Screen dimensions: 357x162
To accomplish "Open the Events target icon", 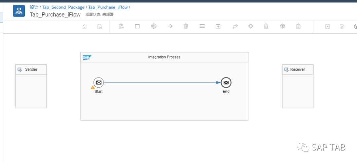I will click(154, 26).
